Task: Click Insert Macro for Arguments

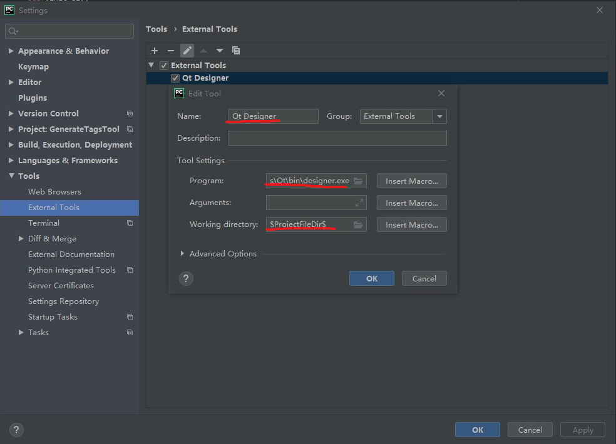Action: pos(412,203)
